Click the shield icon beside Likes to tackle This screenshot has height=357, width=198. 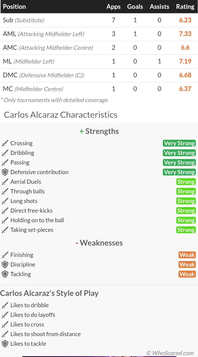5,344
